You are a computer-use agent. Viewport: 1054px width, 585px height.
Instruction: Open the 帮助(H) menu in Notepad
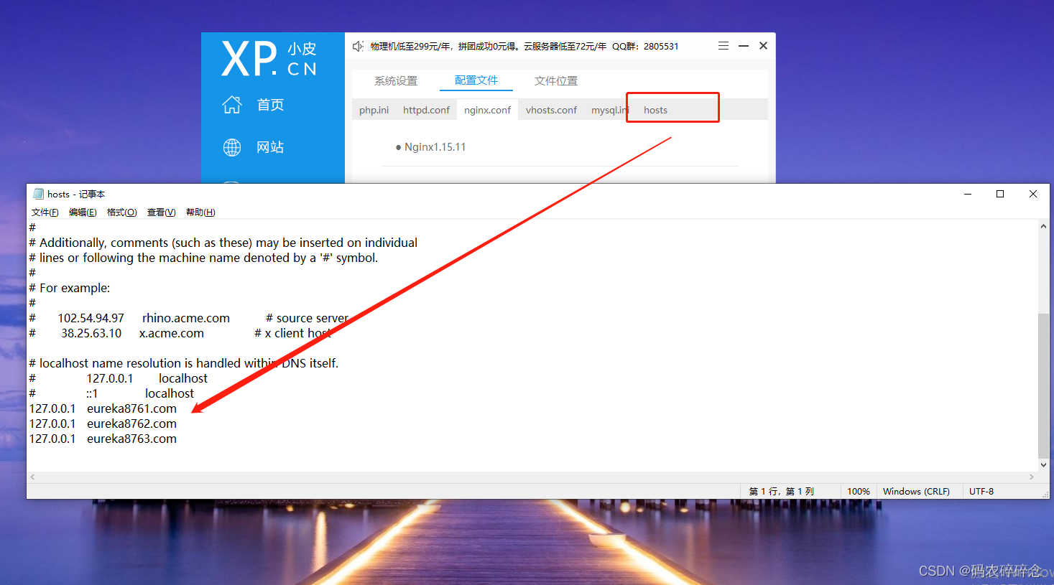click(x=200, y=212)
